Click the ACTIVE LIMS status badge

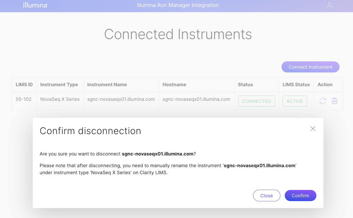(294, 101)
